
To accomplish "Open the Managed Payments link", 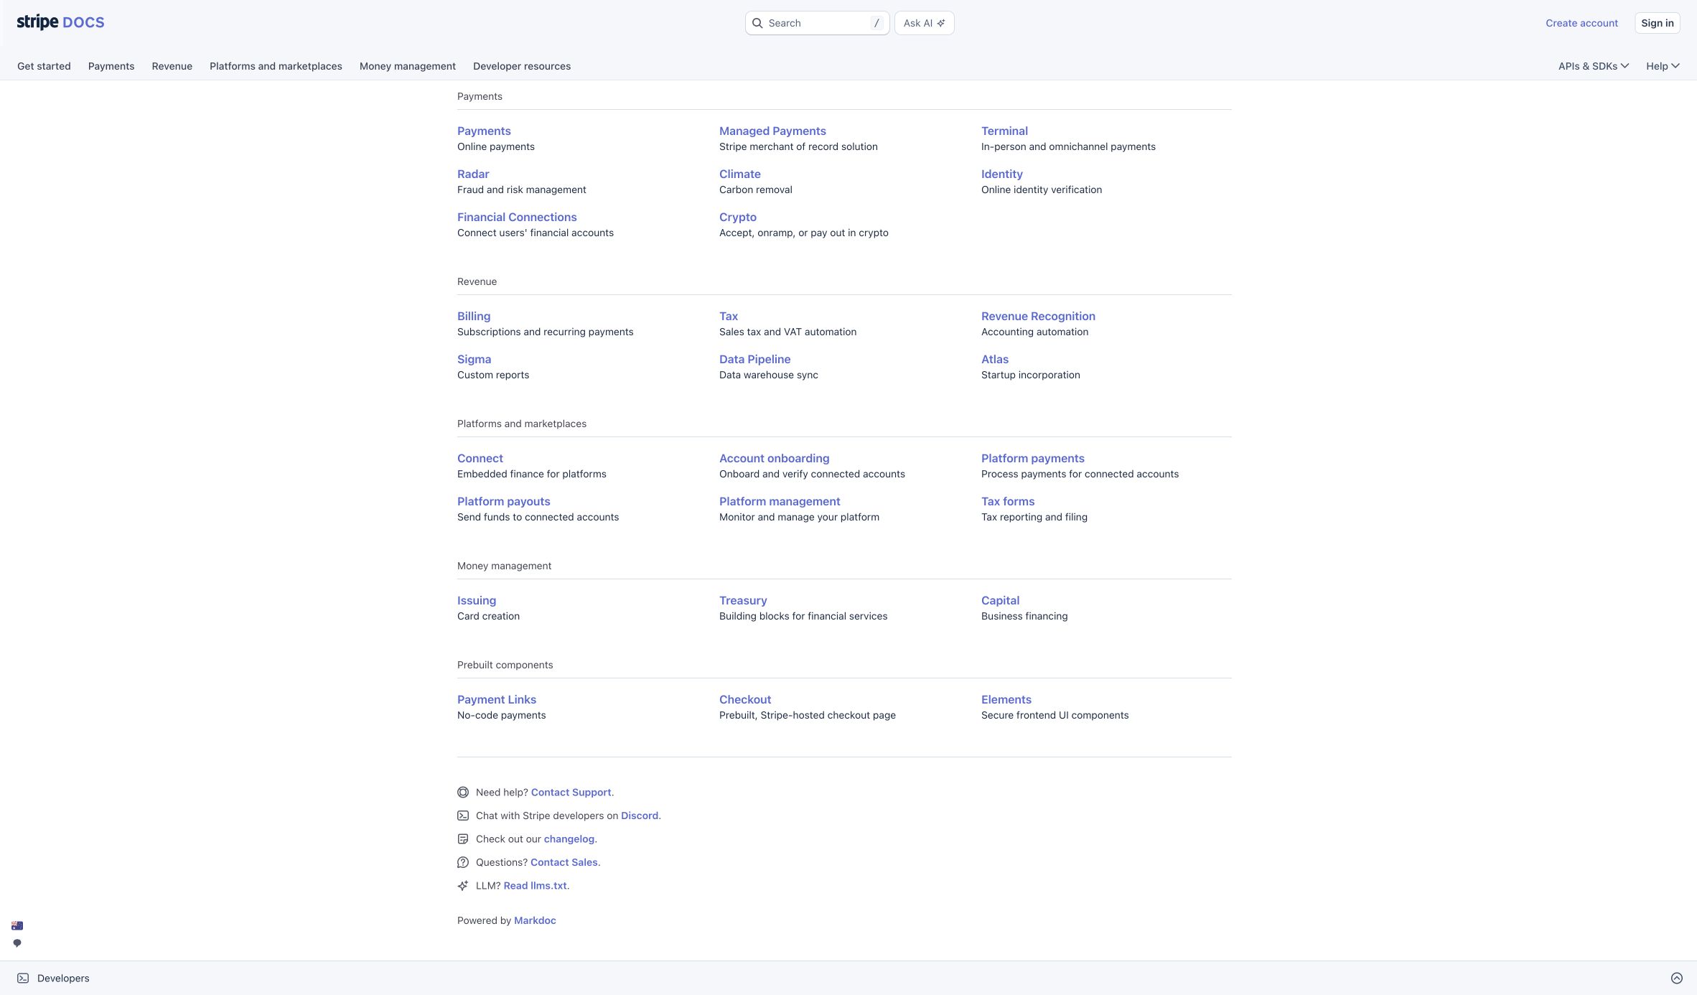I will click(772, 131).
